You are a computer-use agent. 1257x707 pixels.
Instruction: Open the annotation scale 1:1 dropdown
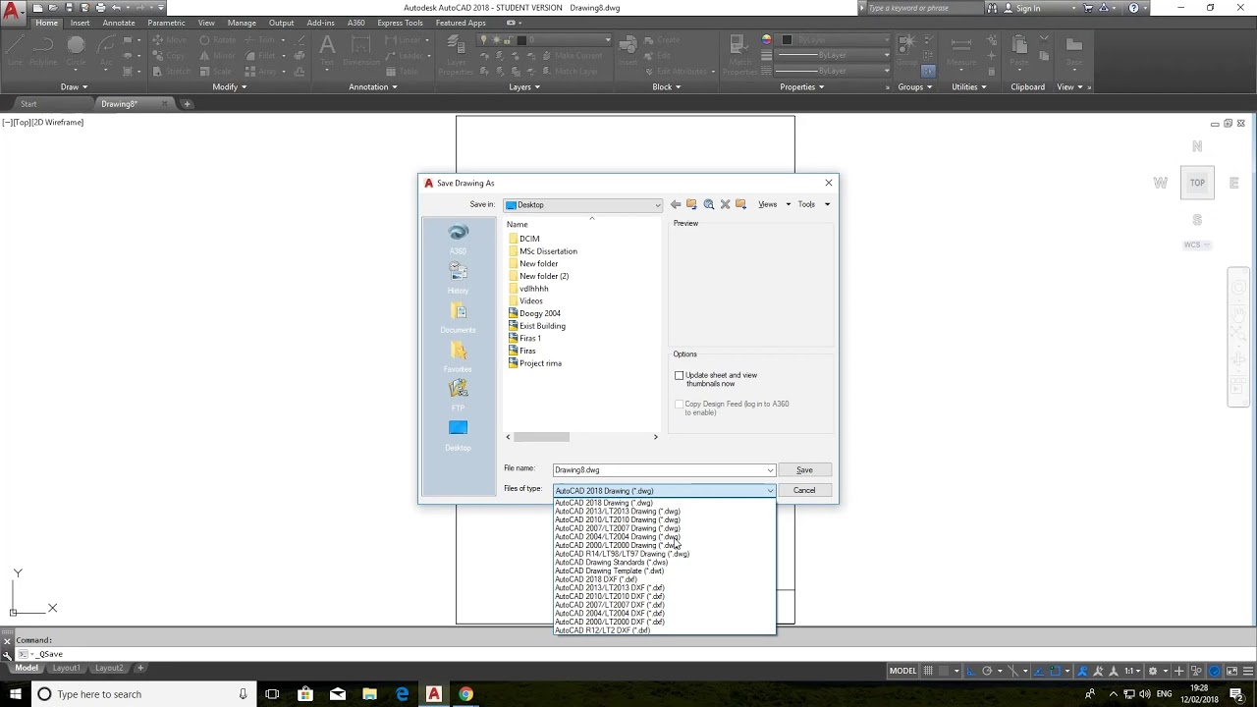pos(1132,671)
